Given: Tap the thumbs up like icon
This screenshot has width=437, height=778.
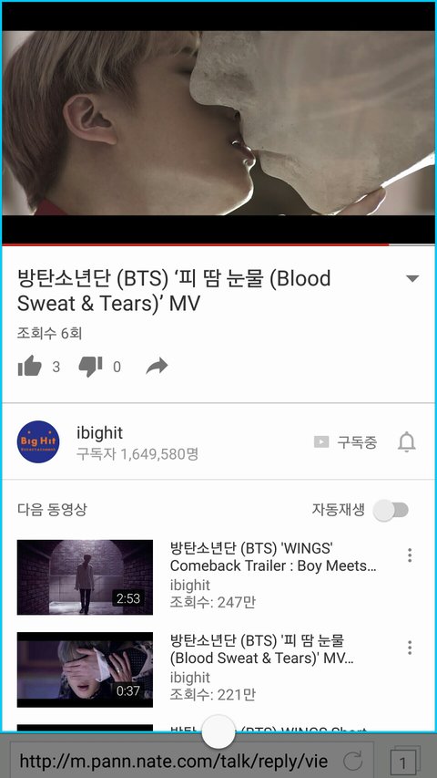Looking at the screenshot, I should pos(30,366).
